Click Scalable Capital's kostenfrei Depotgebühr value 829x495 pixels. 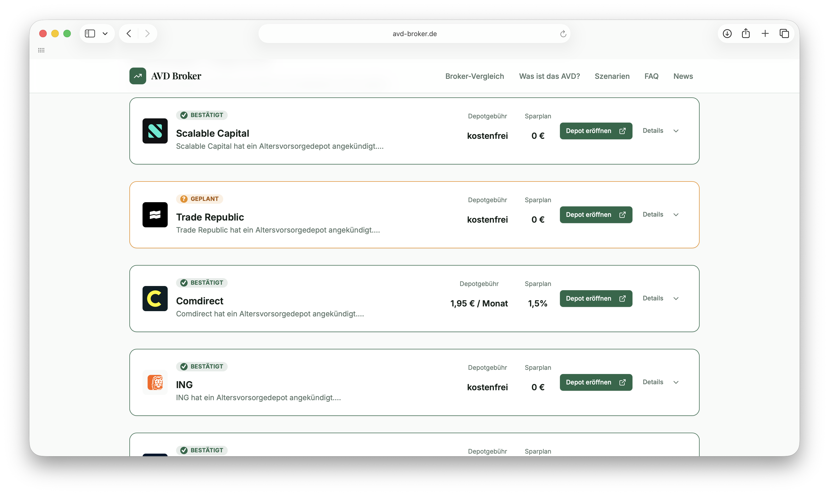487,136
